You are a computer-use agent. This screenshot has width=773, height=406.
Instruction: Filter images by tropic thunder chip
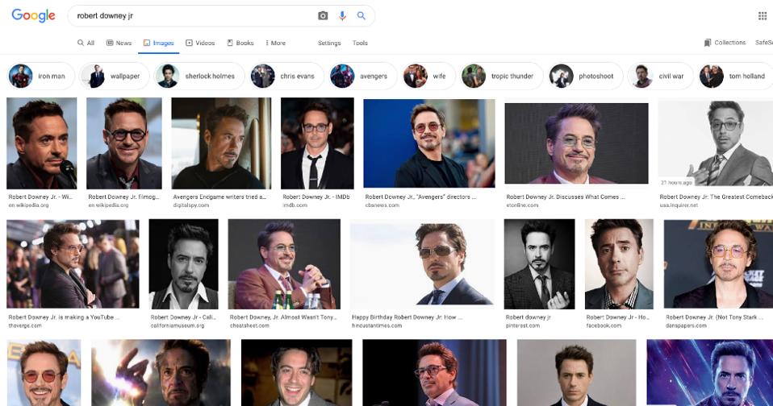pyautogui.click(x=501, y=77)
